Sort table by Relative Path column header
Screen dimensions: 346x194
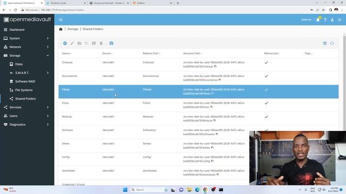click(151, 53)
